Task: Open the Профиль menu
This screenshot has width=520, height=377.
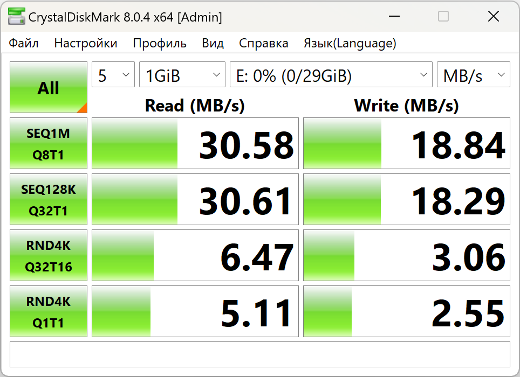Action: point(160,44)
